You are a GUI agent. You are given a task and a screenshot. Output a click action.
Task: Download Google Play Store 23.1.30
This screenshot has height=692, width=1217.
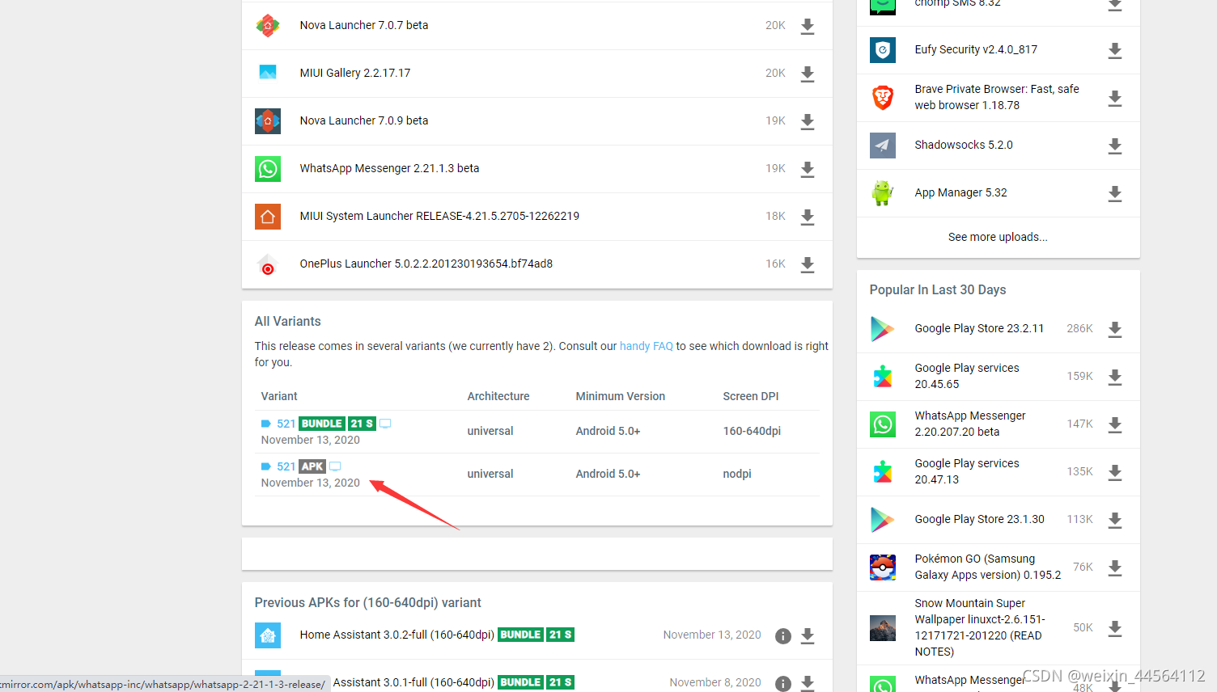pos(1114,521)
